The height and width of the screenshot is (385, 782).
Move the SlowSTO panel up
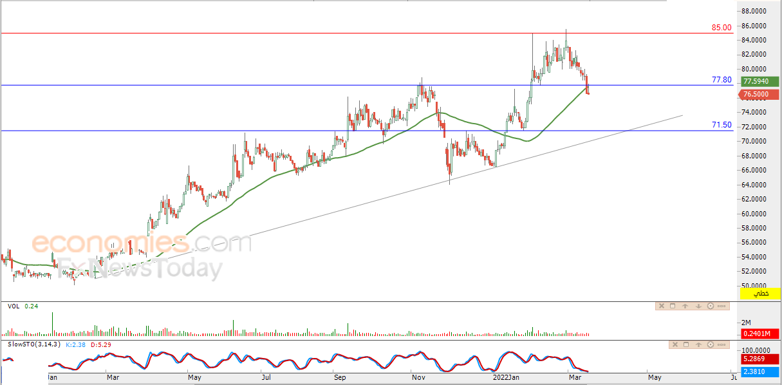click(x=698, y=344)
